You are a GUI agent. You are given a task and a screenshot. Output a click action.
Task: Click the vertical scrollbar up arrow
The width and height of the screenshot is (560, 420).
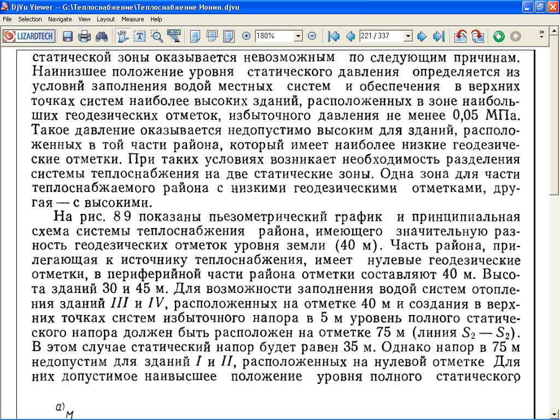point(554,32)
